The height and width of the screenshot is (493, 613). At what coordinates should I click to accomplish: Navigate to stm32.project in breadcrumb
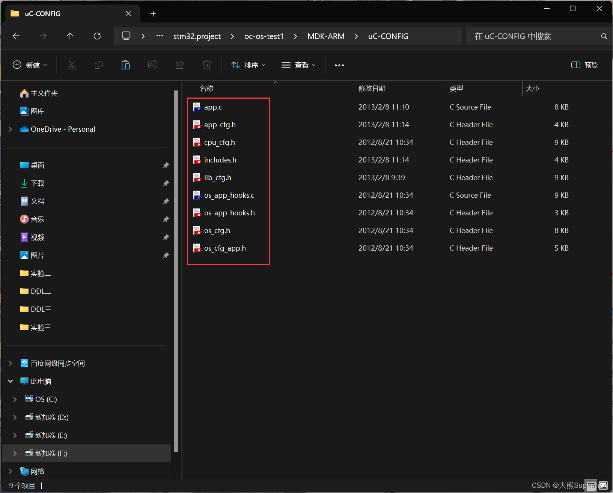pos(197,36)
